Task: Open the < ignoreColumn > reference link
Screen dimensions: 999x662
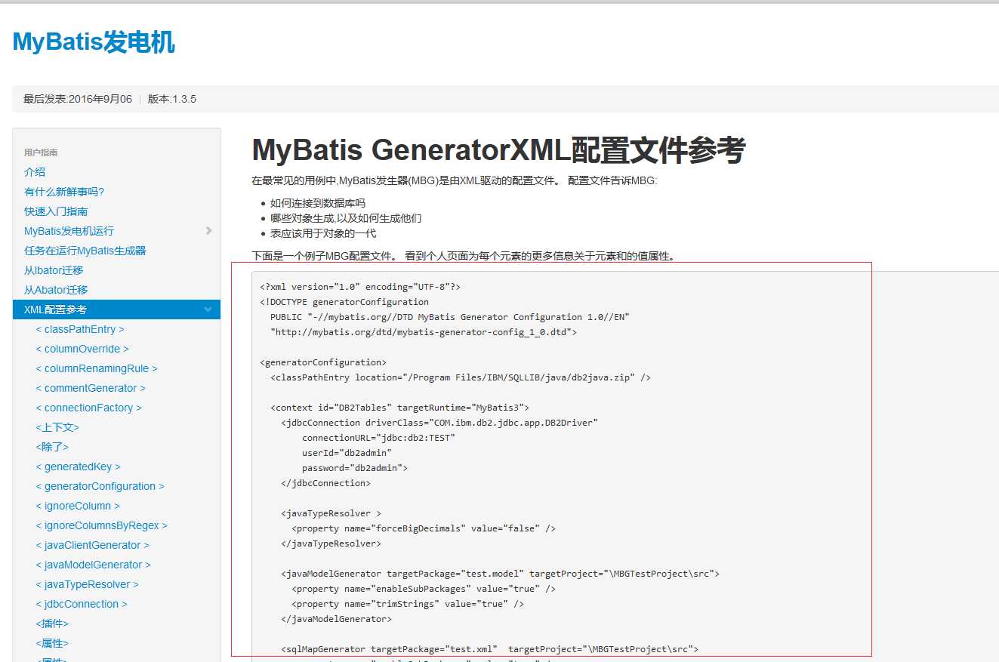Action: click(78, 506)
